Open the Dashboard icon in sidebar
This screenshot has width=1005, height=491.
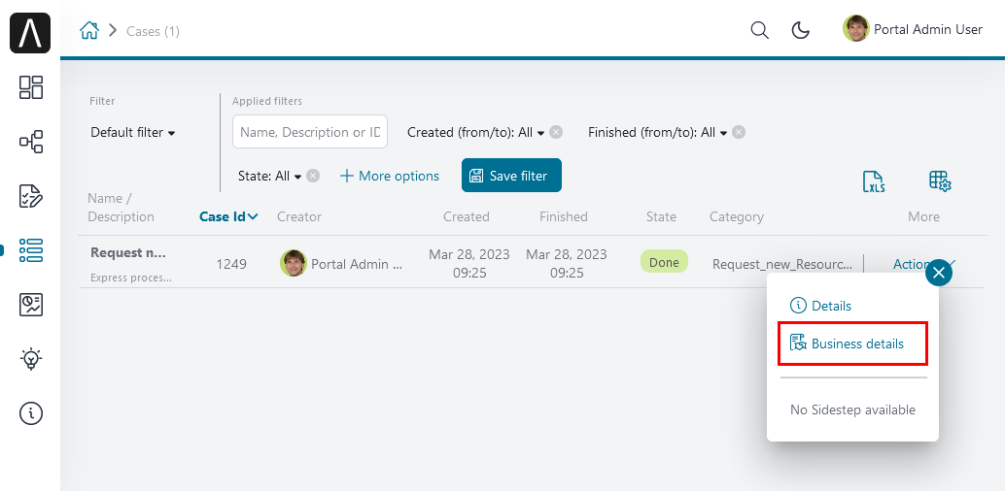point(31,87)
